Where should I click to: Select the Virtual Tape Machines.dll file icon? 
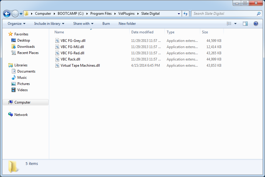pos(57,65)
